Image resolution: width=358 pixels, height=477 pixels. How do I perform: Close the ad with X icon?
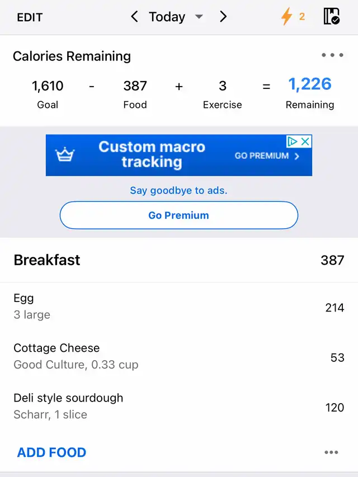point(305,141)
